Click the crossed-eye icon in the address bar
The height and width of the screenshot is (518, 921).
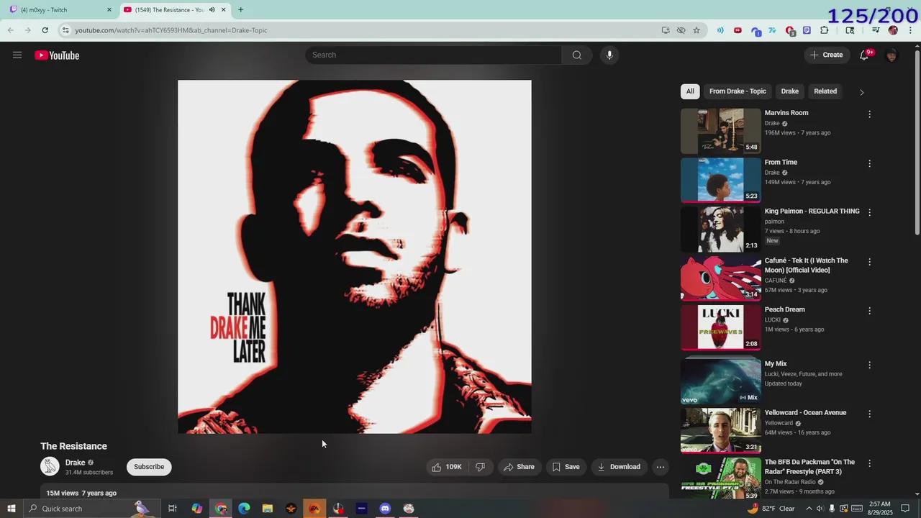[x=681, y=30]
